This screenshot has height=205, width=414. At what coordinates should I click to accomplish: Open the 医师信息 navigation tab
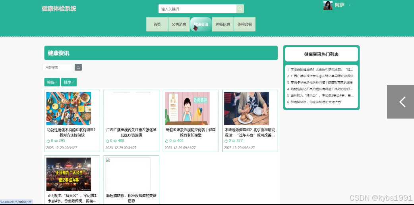222,24
